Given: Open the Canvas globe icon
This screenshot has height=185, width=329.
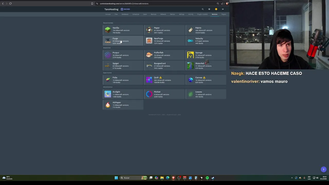Looking at the screenshot, I should (190, 80).
